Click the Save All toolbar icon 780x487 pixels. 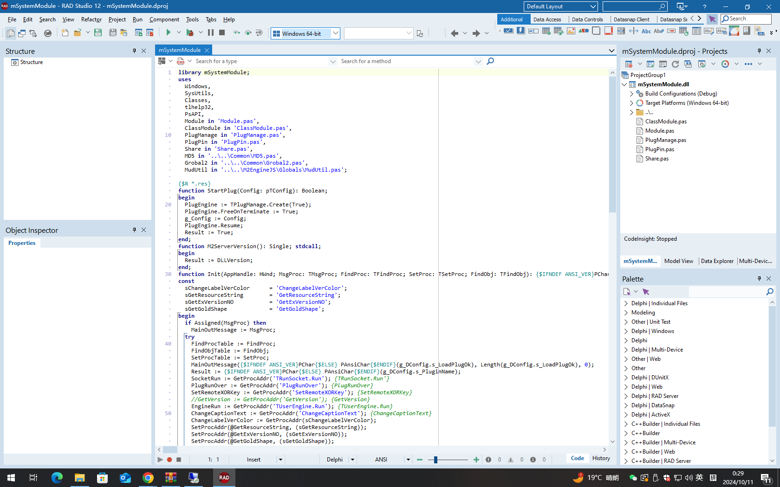coord(113,32)
